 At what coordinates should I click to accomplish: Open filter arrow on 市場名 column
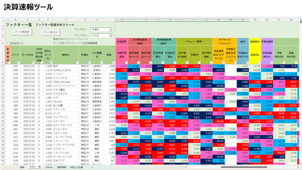pos(89,62)
